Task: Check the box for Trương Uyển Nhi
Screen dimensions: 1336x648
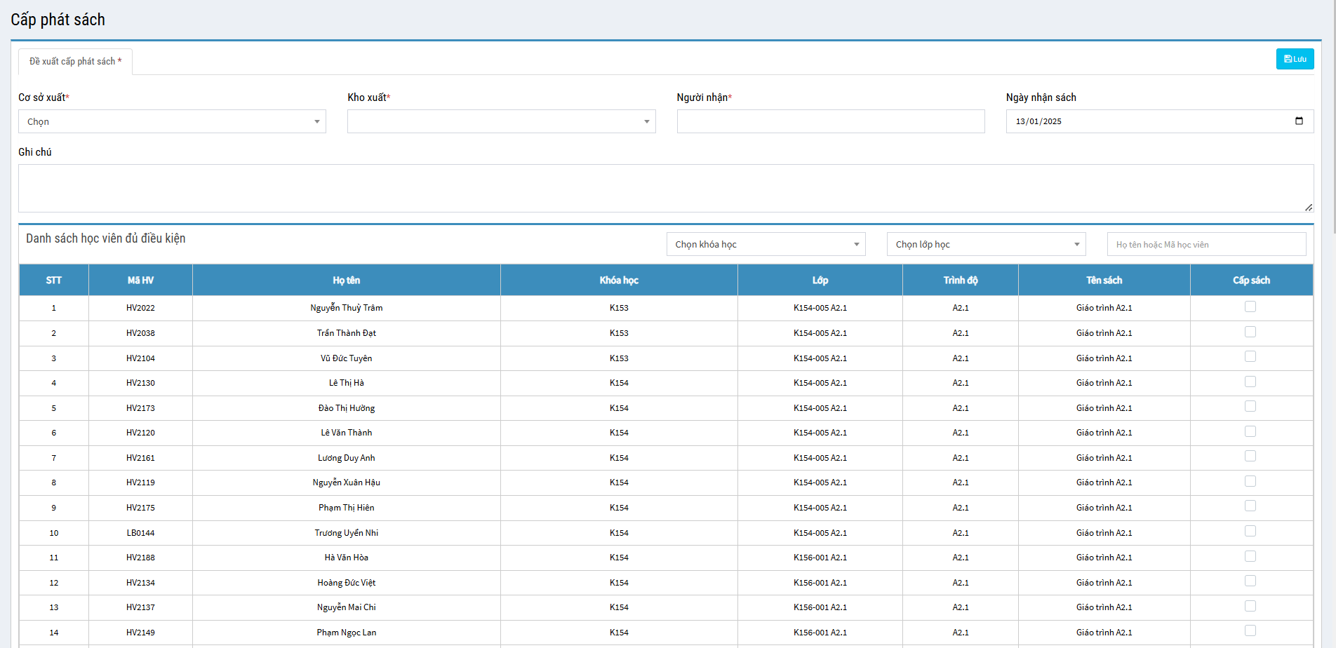Action: [x=1250, y=532]
